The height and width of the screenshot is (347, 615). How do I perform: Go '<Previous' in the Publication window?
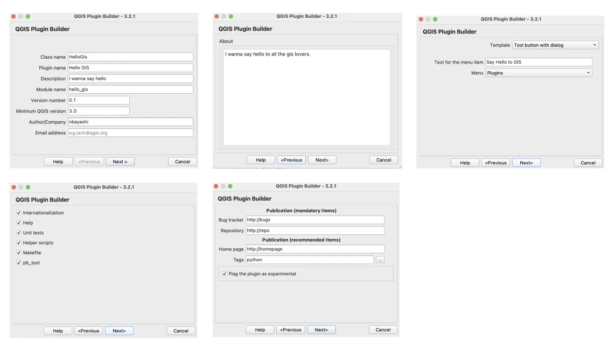click(x=291, y=330)
